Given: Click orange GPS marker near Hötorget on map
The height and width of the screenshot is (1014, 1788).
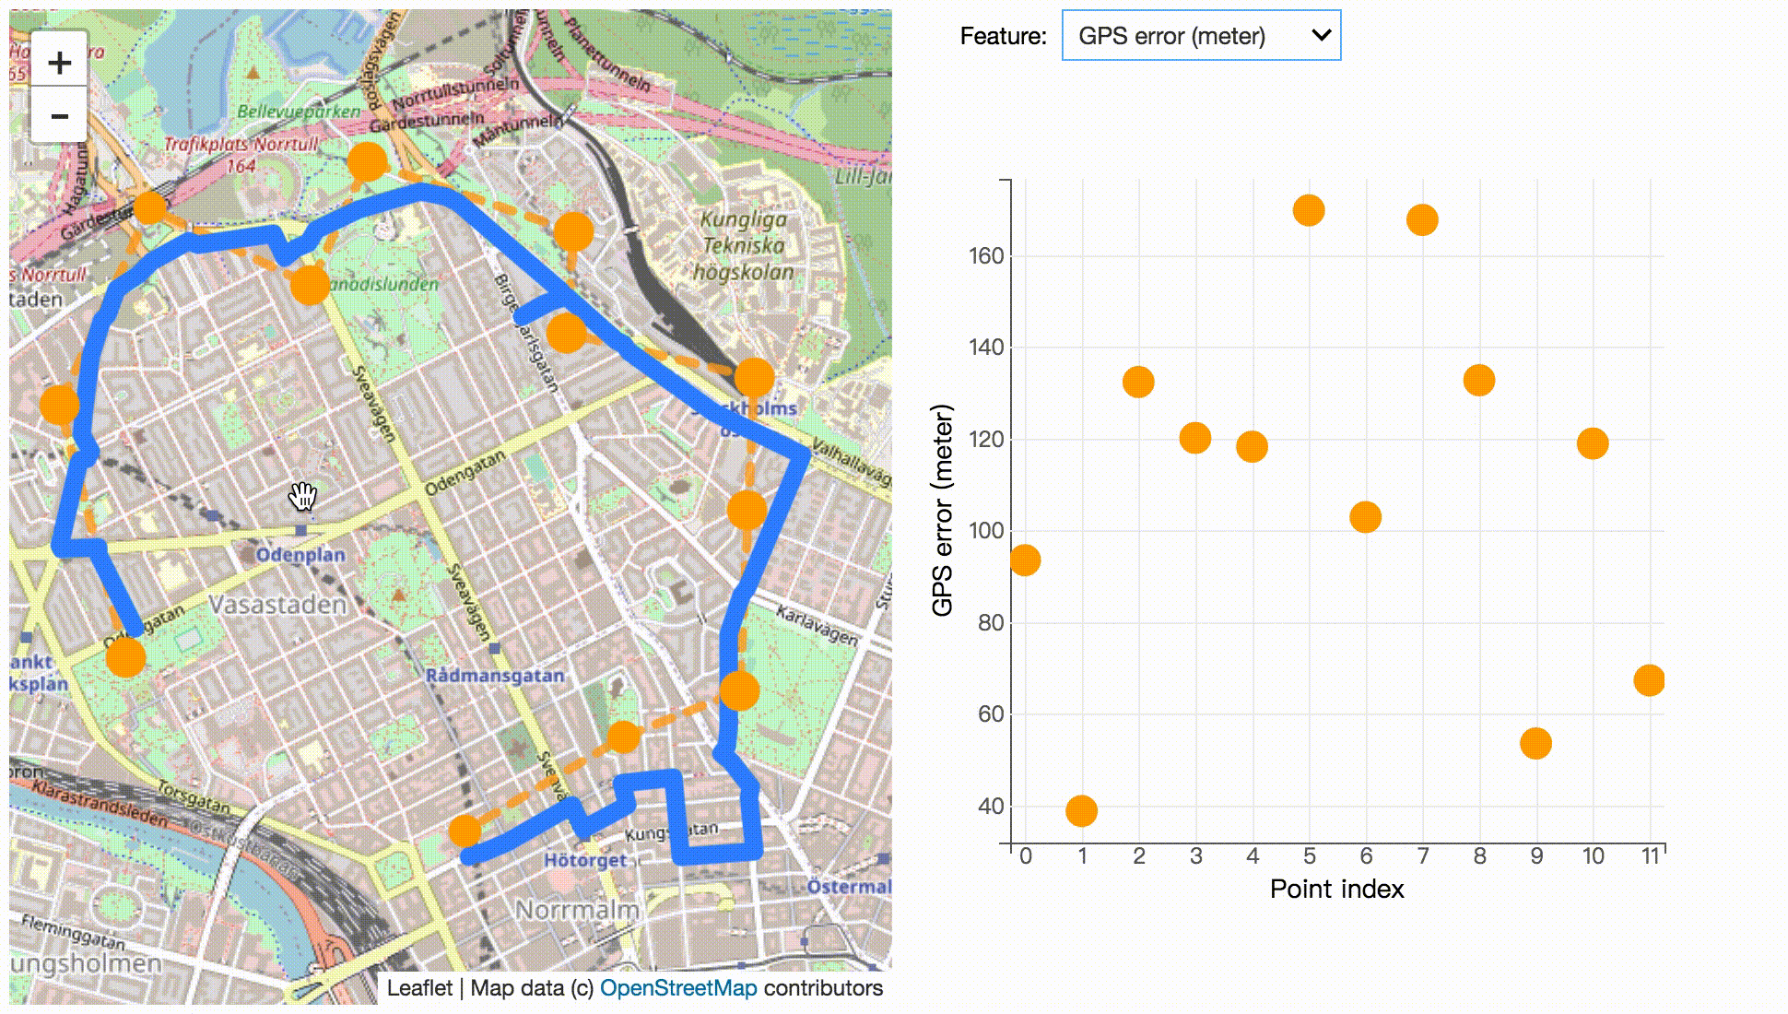Looking at the screenshot, I should (x=465, y=831).
